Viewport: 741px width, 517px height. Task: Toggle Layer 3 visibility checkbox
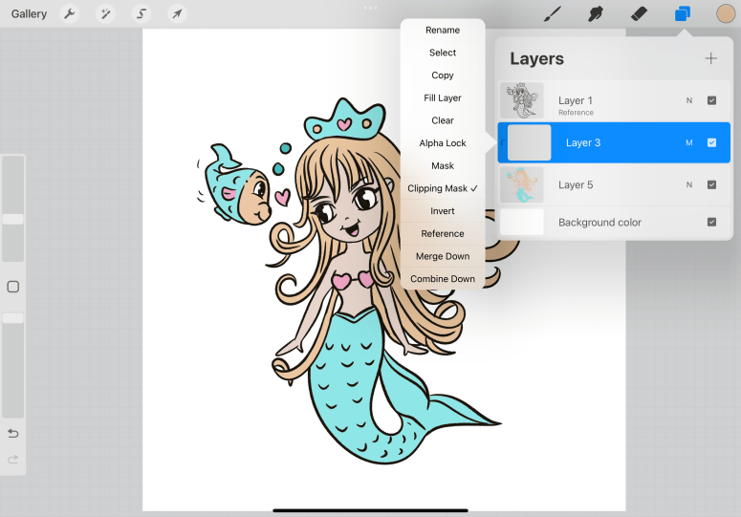pos(711,142)
